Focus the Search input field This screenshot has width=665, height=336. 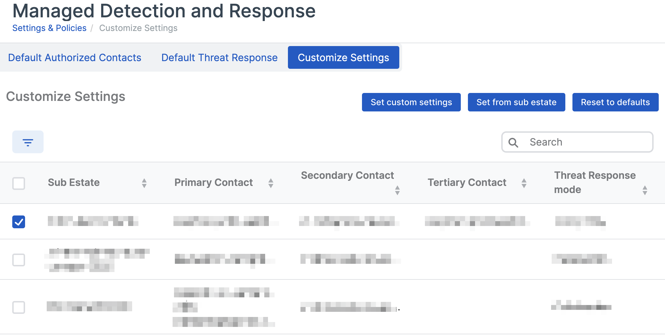click(587, 142)
